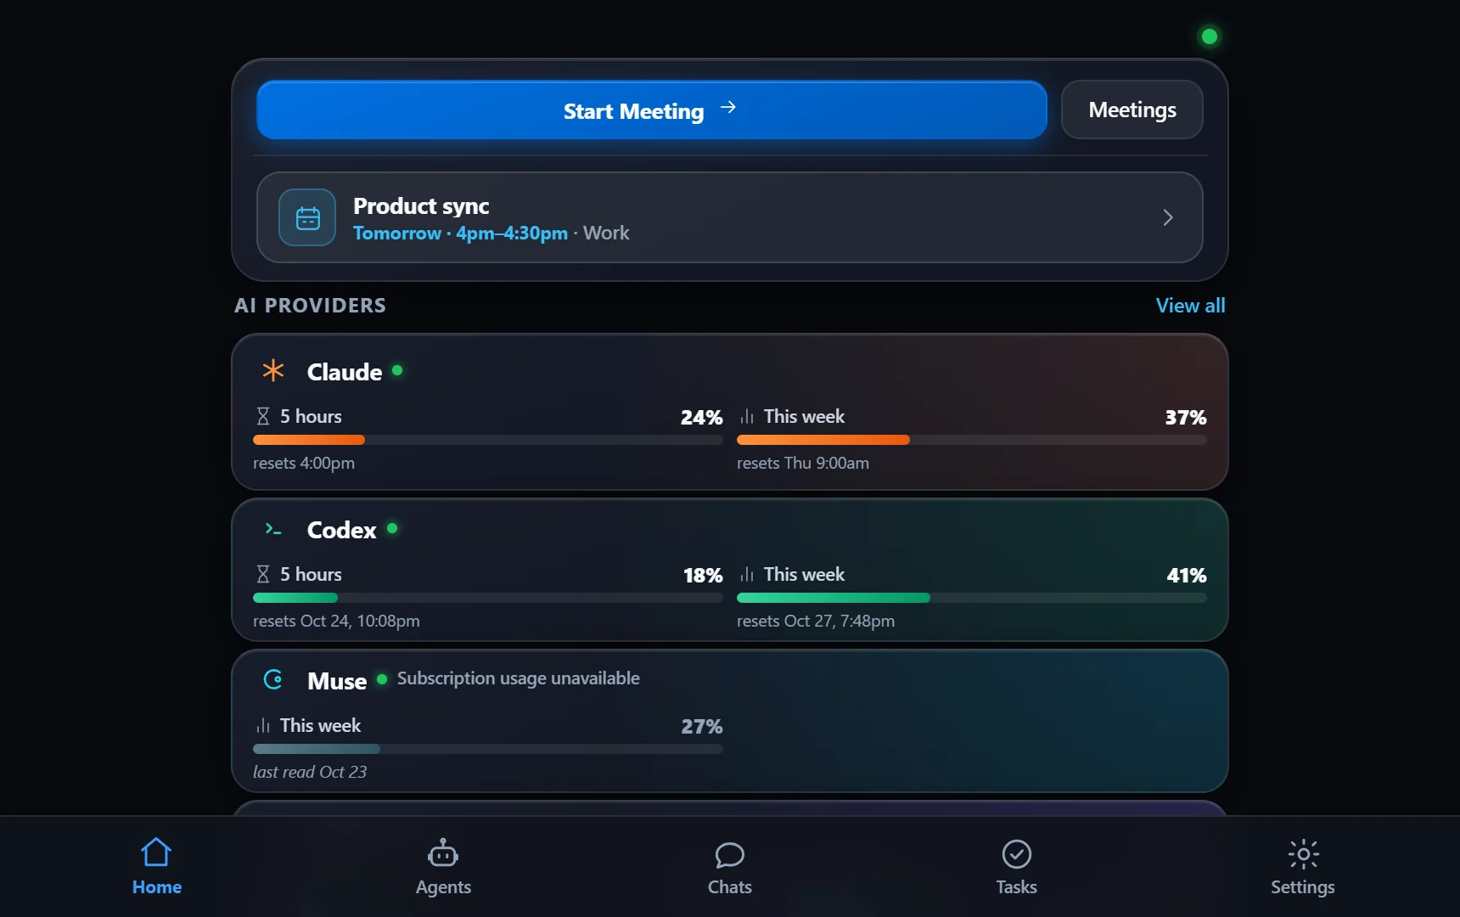
Task: Open the Settings tab
Action: [x=1303, y=867]
